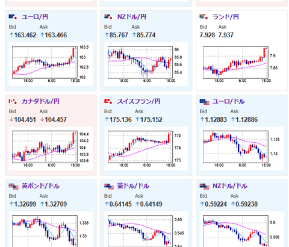Image resolution: width=289 pixels, height=247 pixels.
Task: Open the ユーロ/ドル pair link
Action: click(x=228, y=101)
